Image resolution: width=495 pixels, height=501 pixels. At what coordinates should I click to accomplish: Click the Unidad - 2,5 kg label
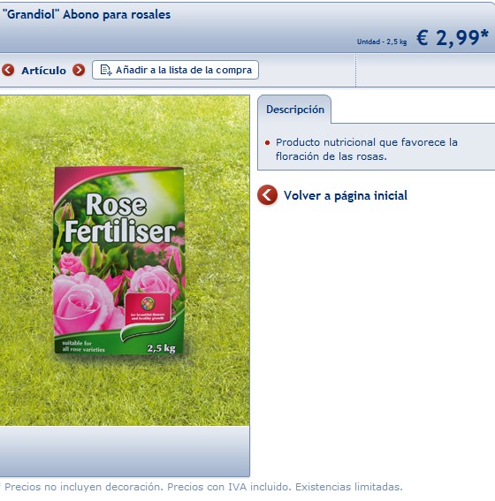(382, 42)
